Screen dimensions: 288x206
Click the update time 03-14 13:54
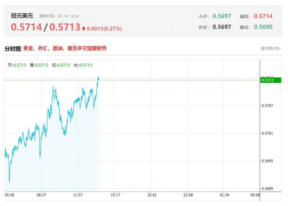pos(68,16)
